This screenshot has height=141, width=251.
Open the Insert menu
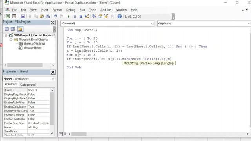44,10
